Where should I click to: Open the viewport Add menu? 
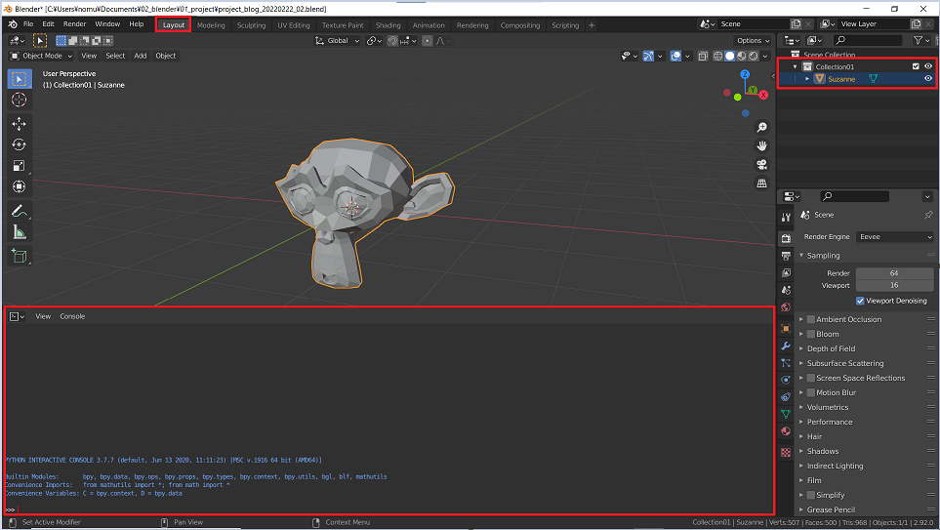tap(141, 56)
